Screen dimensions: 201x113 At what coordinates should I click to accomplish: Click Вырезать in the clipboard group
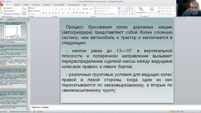8,8
